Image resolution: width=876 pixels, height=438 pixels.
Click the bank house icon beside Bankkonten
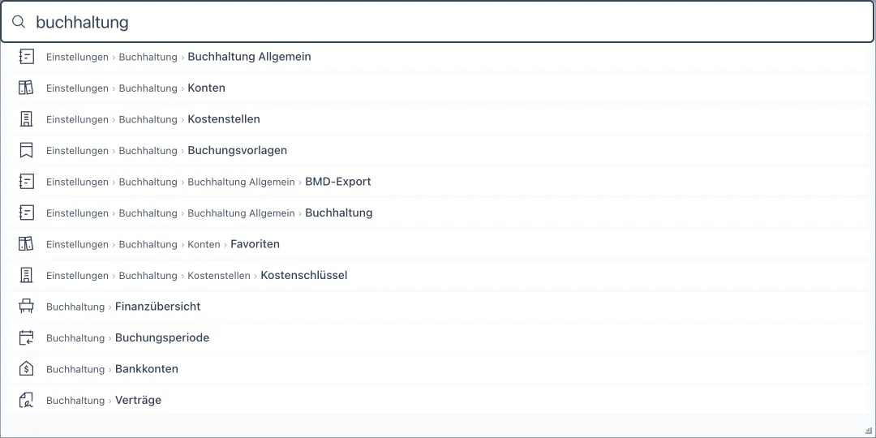tap(26, 369)
